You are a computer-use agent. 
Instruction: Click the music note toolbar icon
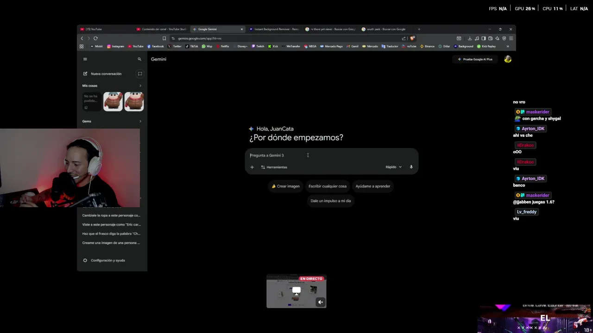(477, 38)
